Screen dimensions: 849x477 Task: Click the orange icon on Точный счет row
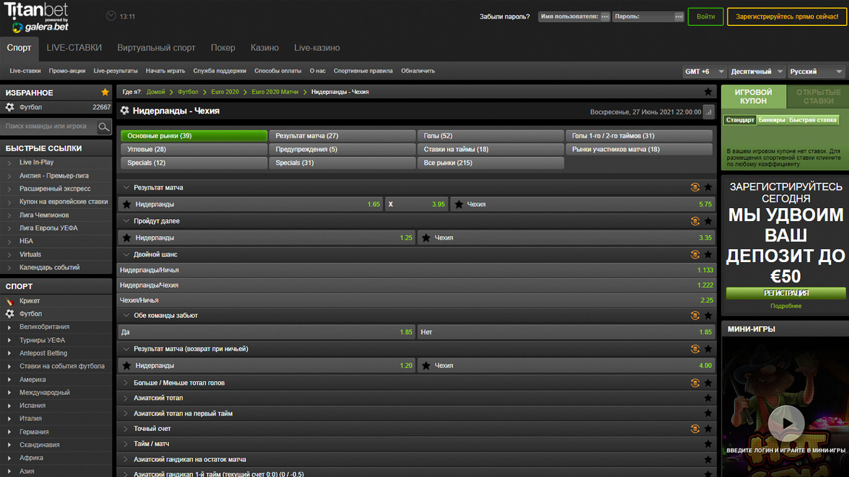[695, 429]
